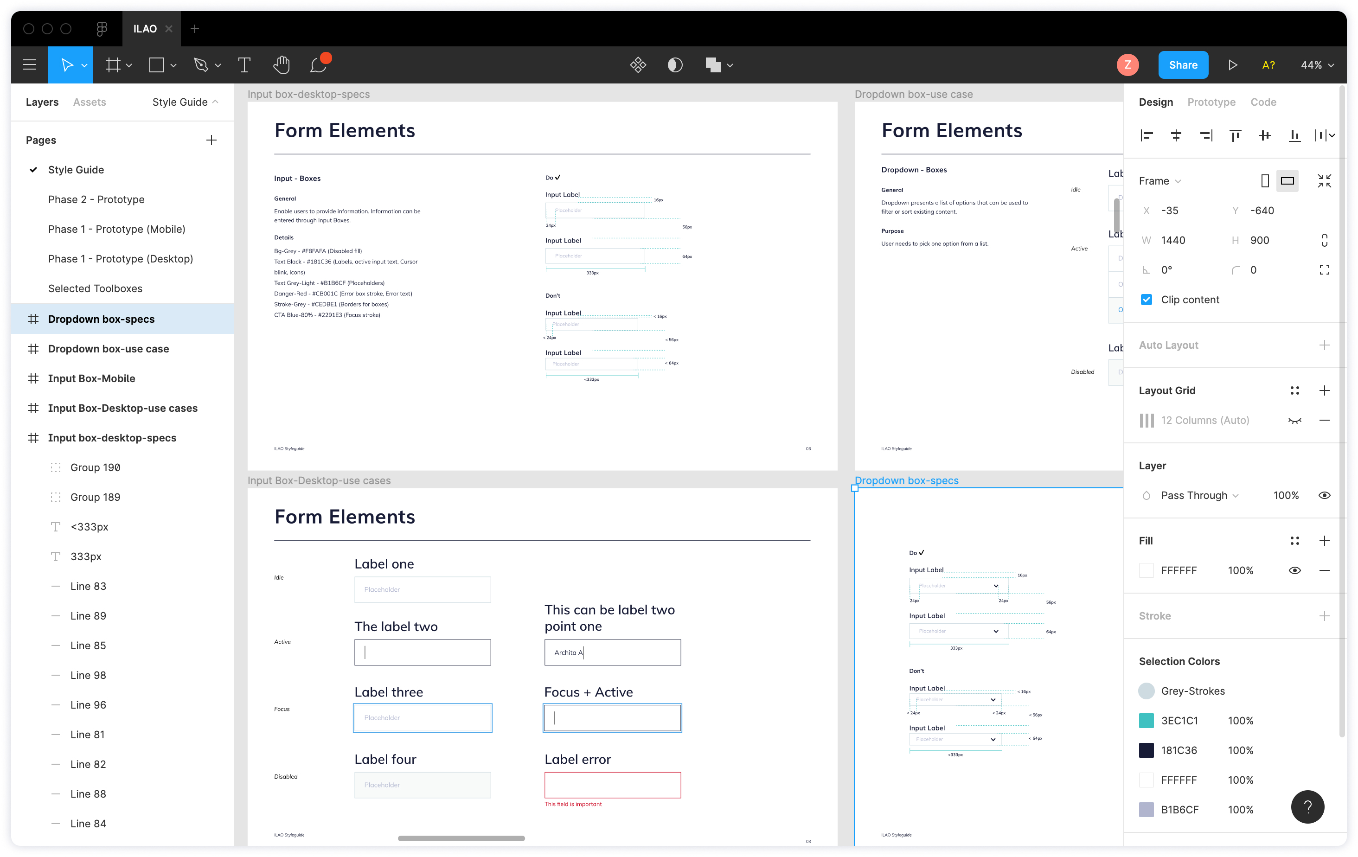Select the Pen tool

coord(202,64)
